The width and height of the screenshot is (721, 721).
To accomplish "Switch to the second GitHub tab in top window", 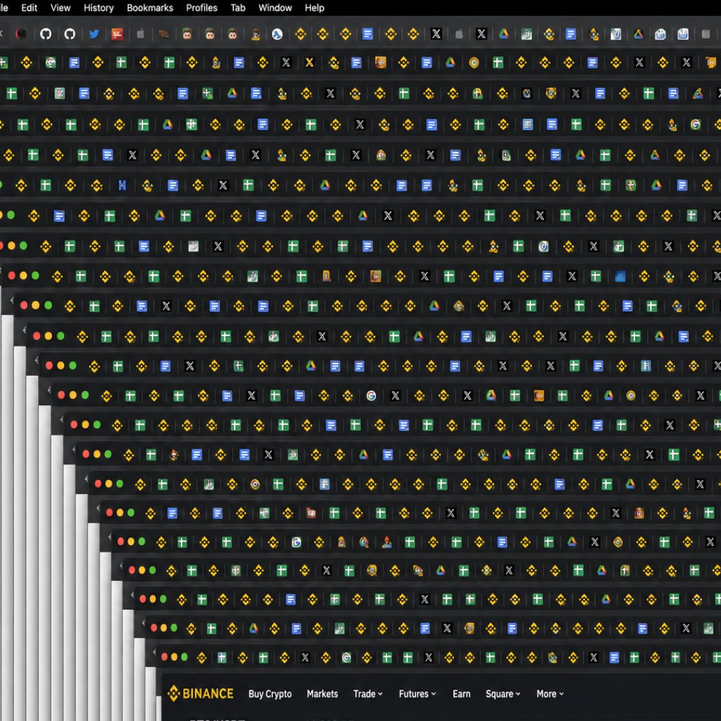I will point(70,33).
